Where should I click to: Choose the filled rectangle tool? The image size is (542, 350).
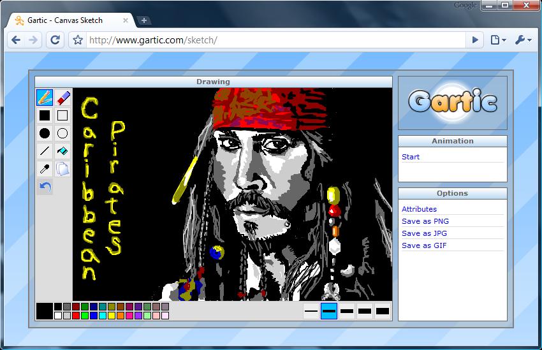(45, 115)
